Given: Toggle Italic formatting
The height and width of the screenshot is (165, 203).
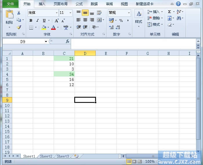Looking at the screenshot, I should click(x=37, y=21).
